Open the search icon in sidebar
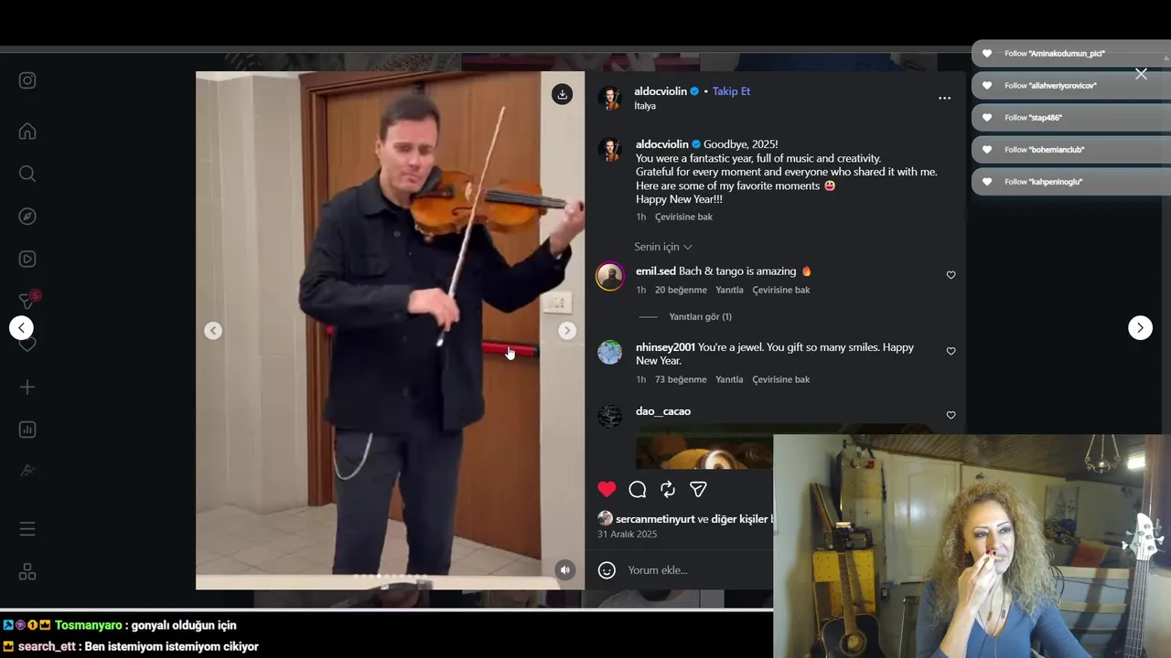 [27, 174]
